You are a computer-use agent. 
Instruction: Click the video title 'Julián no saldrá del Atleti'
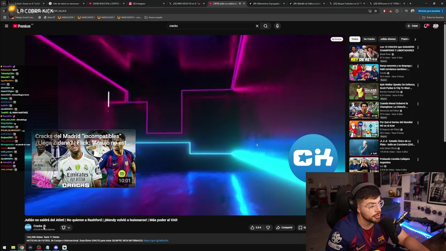101,220
